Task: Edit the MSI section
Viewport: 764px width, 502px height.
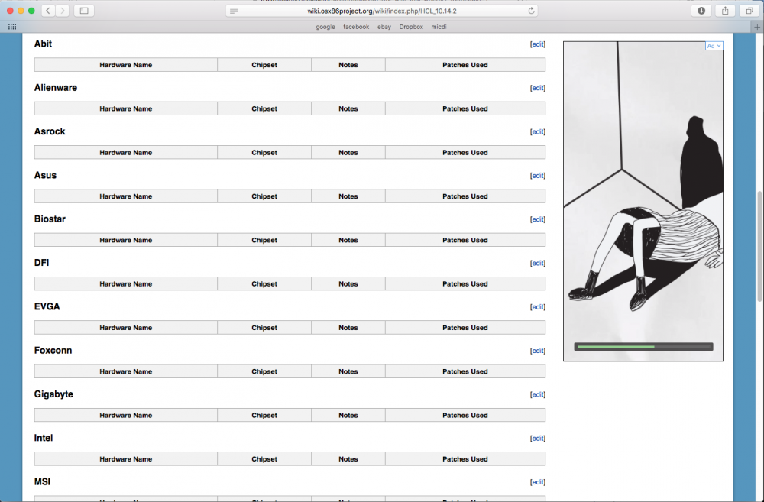Action: [537, 482]
